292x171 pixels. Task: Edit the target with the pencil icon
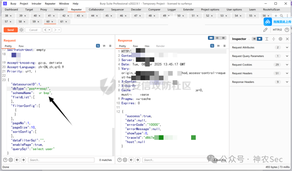[x=266, y=30]
